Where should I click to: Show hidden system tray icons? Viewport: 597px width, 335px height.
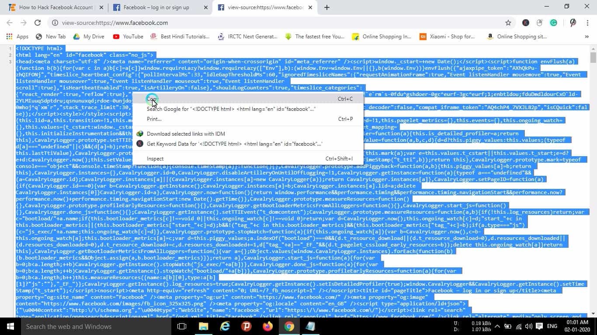(498, 326)
